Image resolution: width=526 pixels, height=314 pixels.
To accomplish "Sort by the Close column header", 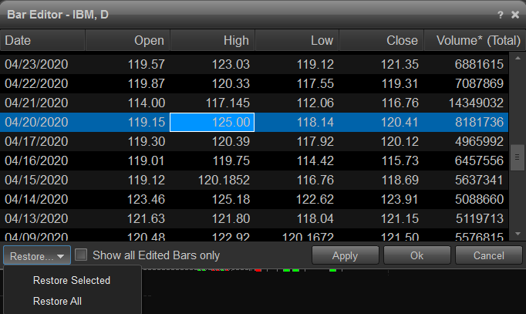I will point(382,40).
